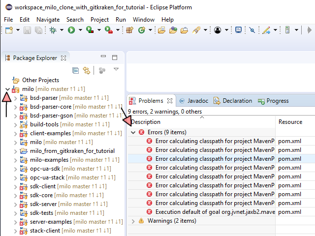
Task: Click the Debug bug icon
Action: (x=53, y=30)
